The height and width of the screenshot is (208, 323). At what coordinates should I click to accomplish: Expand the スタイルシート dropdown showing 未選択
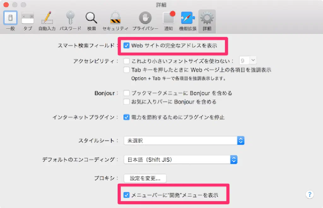[x=184, y=141]
